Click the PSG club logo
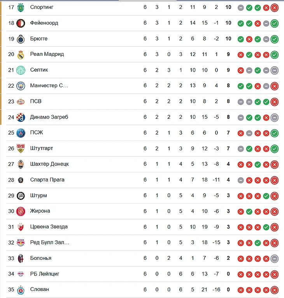The image size is (284, 298). [21, 133]
